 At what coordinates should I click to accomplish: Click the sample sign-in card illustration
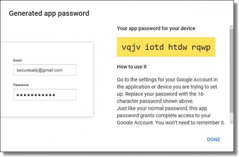tap(47, 79)
